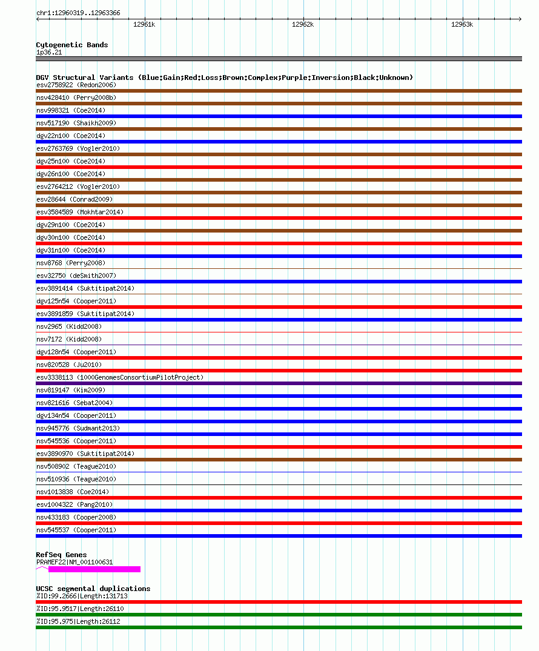Open the nsv517190 (Shaikh2009) variant

(x=76, y=123)
